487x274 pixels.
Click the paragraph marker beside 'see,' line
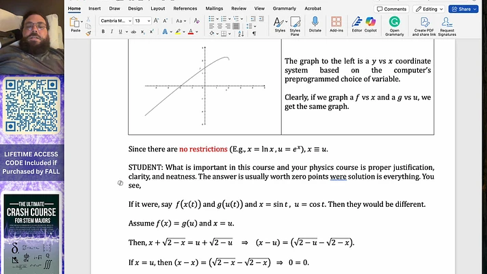[x=120, y=183]
